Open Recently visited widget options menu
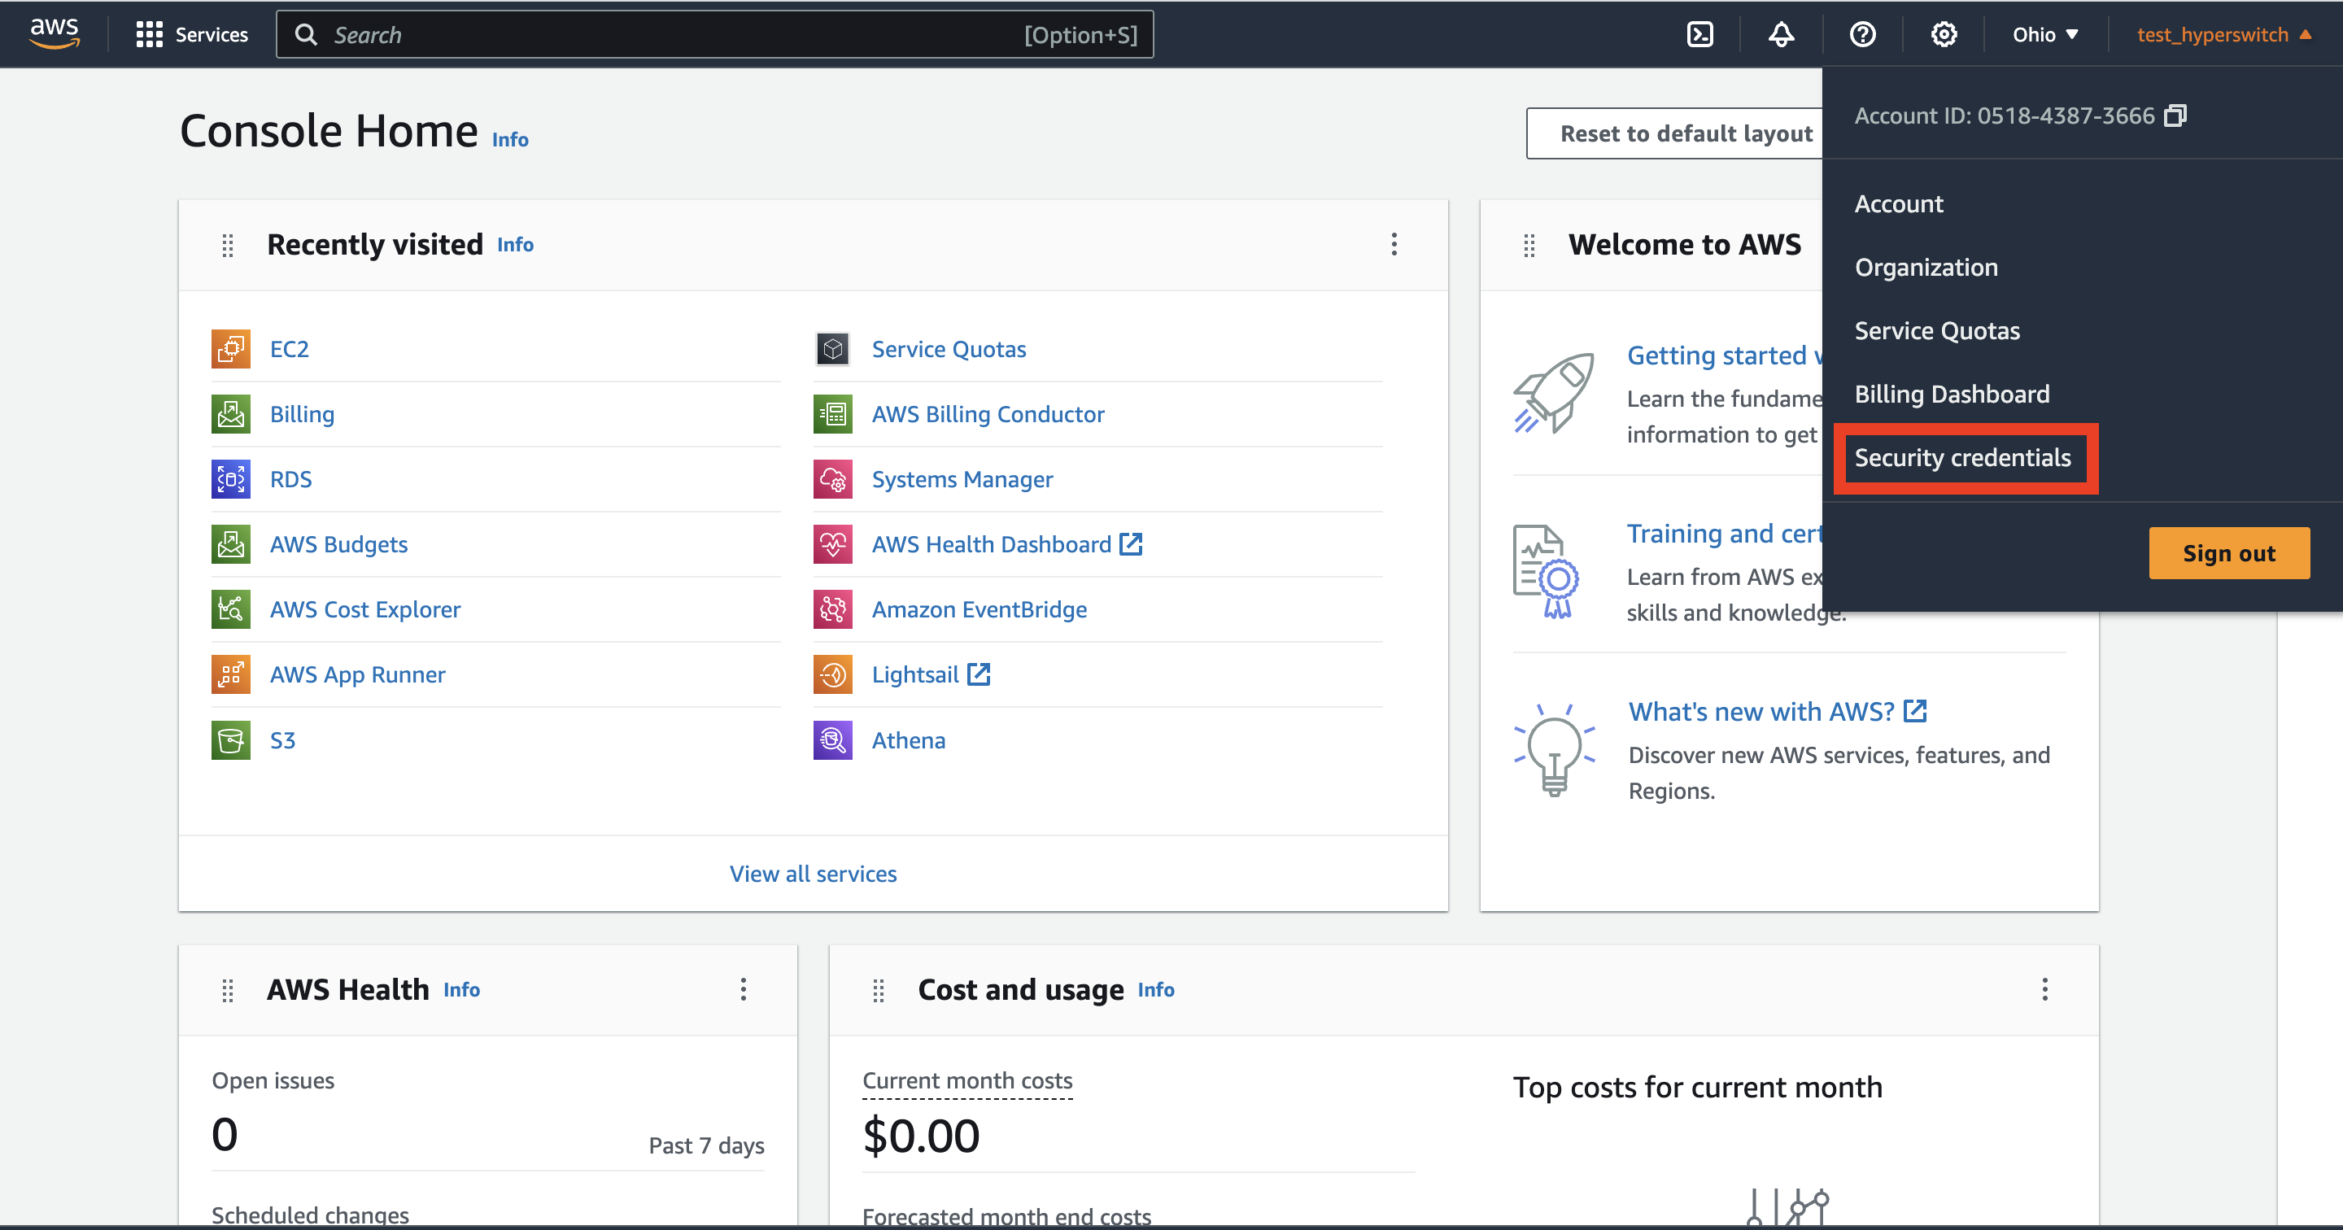Viewport: 2343px width, 1230px height. 1394,244
